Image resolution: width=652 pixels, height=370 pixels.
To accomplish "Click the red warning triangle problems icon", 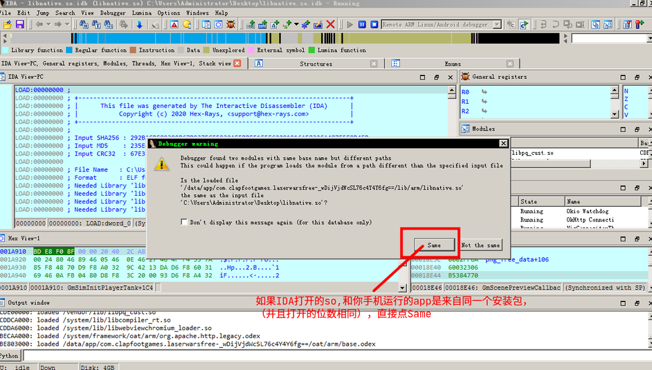I will pos(174,25).
